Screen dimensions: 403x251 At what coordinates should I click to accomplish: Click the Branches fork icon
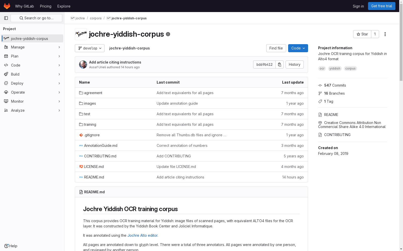[x=320, y=93]
